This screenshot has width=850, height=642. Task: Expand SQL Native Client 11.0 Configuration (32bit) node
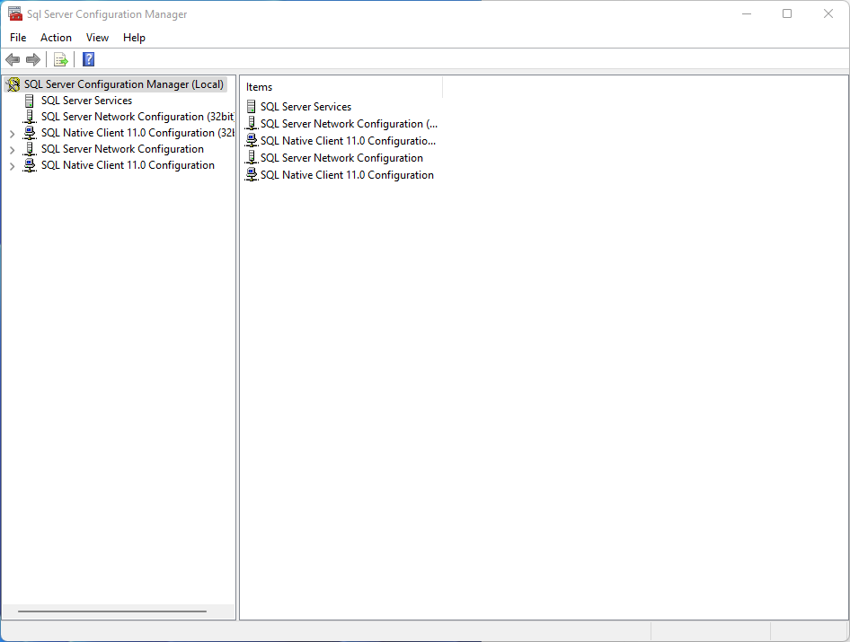click(12, 134)
